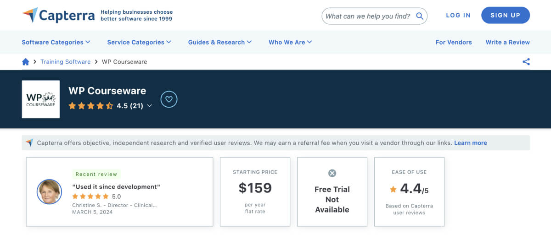Viewport: 551px width, 240px height.
Task: Click the WP Courseware product logo
Action: (41, 99)
